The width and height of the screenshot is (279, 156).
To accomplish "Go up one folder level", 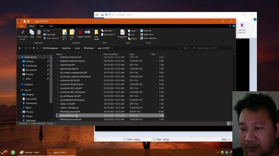I will coord(34,48).
